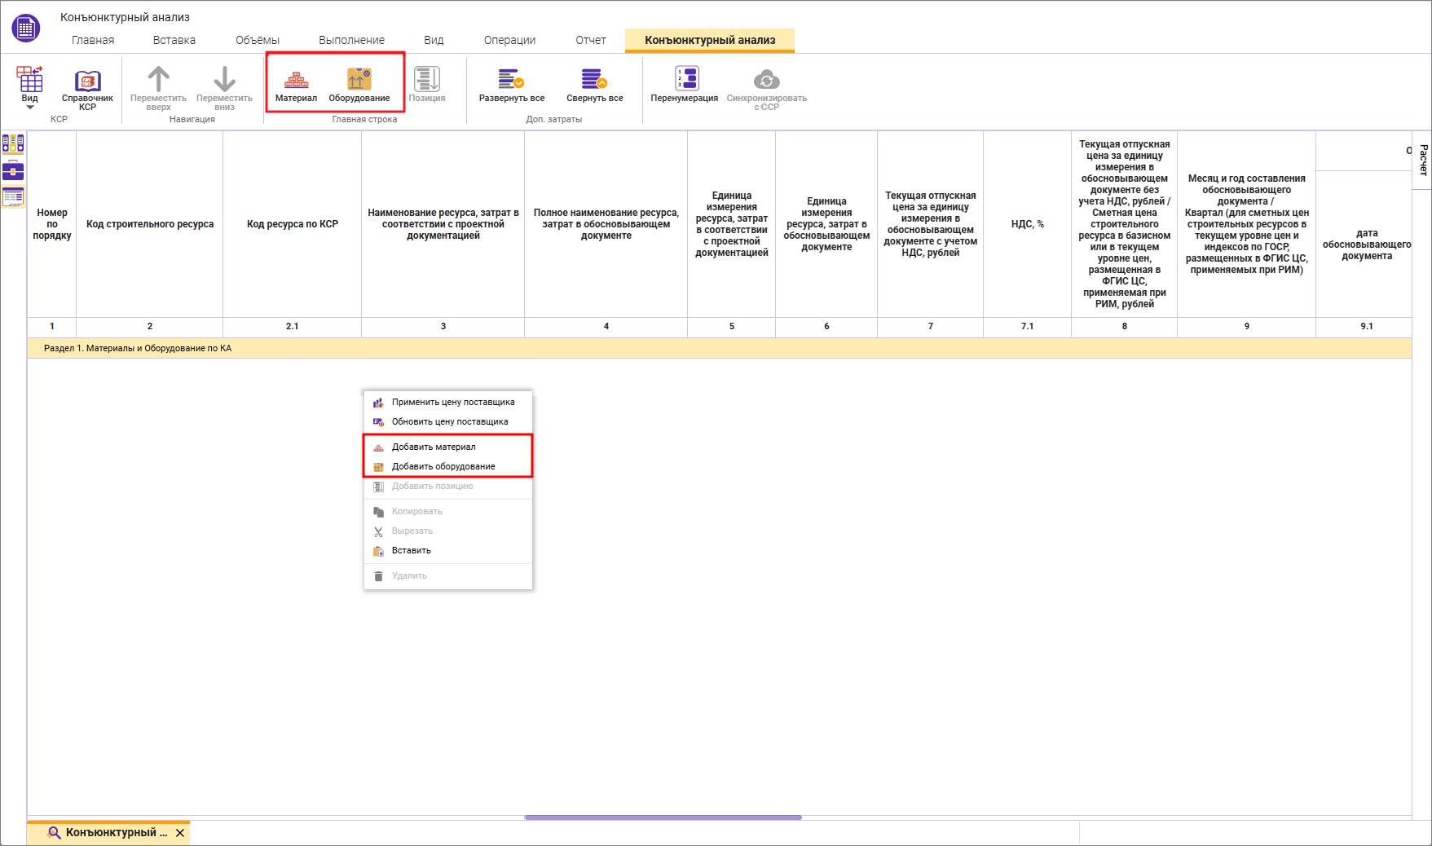This screenshot has height=846, width=1432.
Task: Close the Конъюнктурный document tab
Action: pos(180,833)
